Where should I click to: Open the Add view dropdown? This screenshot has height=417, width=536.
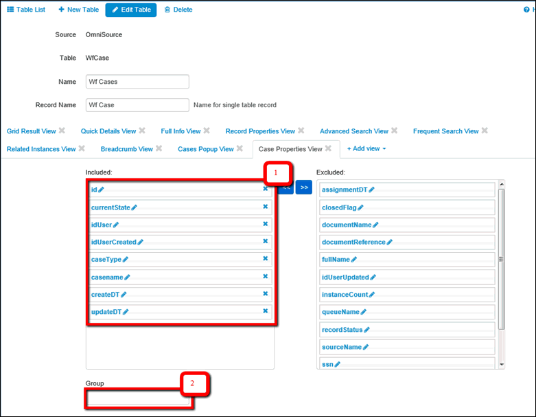click(x=366, y=148)
